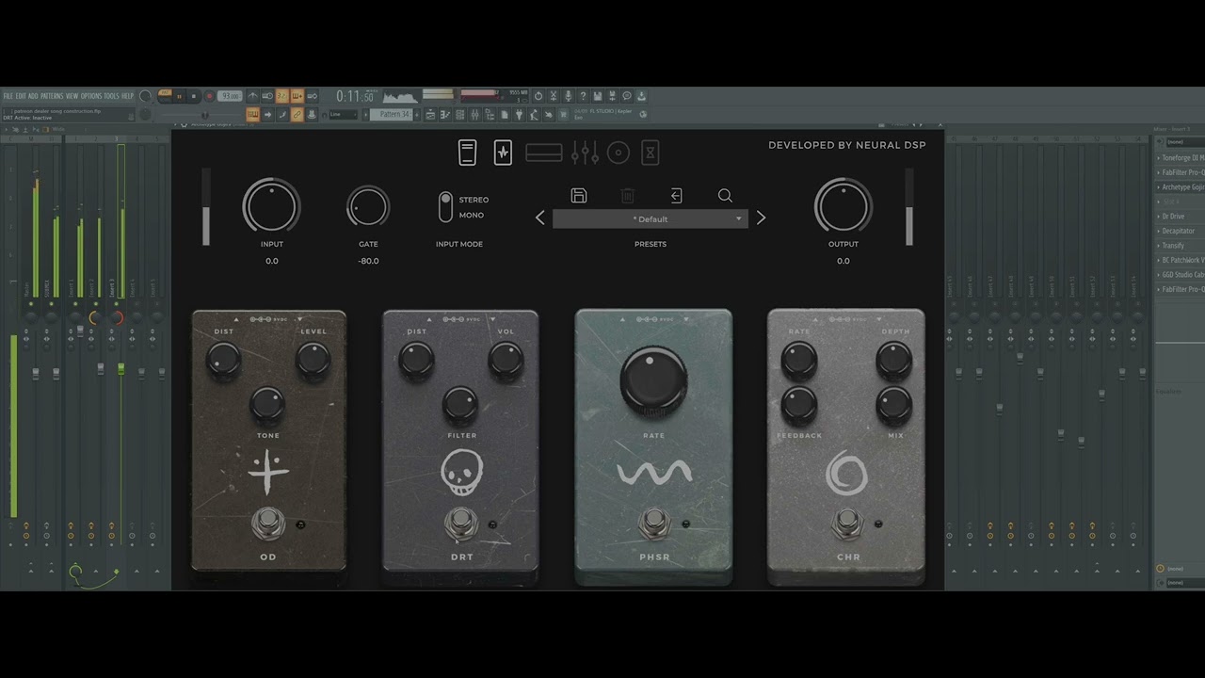Click the microphone recording icon in toolbar
Screen dimensions: 1205x678
coord(568,96)
